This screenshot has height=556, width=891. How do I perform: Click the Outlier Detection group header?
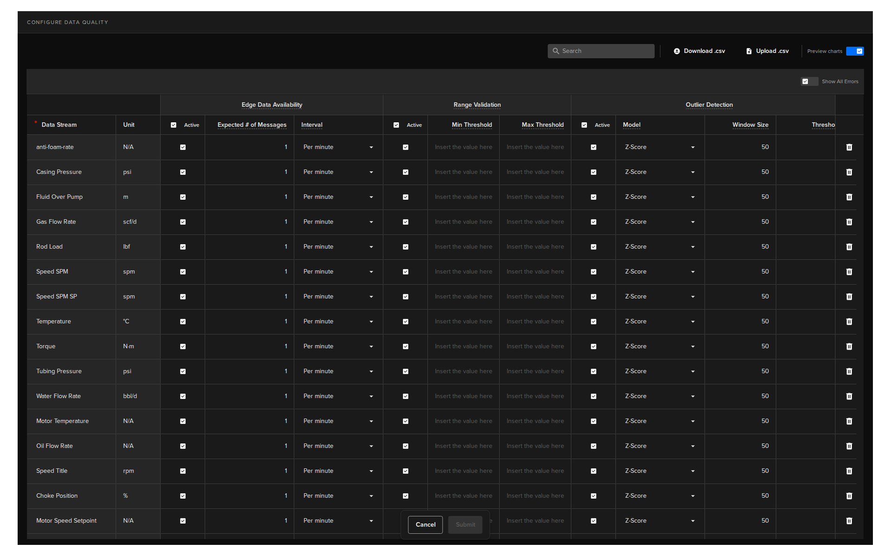(x=709, y=105)
